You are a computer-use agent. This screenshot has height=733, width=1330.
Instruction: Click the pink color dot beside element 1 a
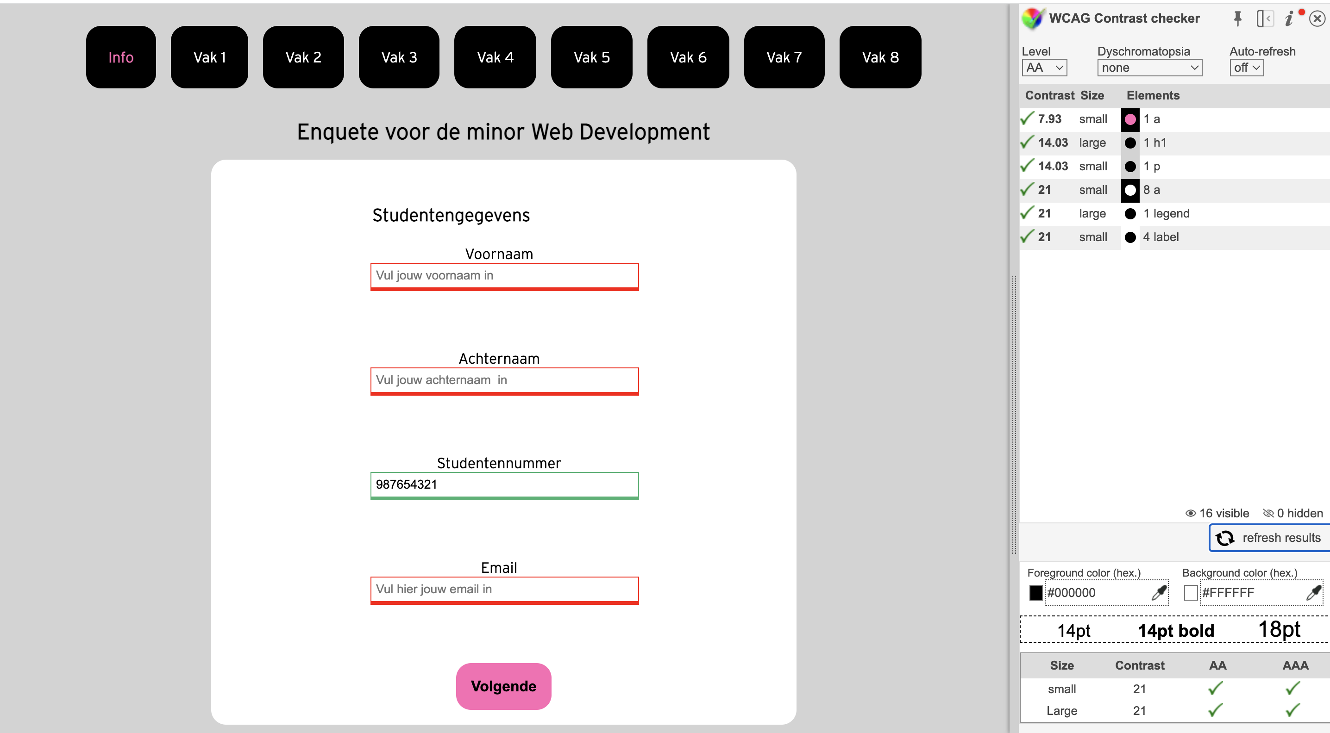1131,119
